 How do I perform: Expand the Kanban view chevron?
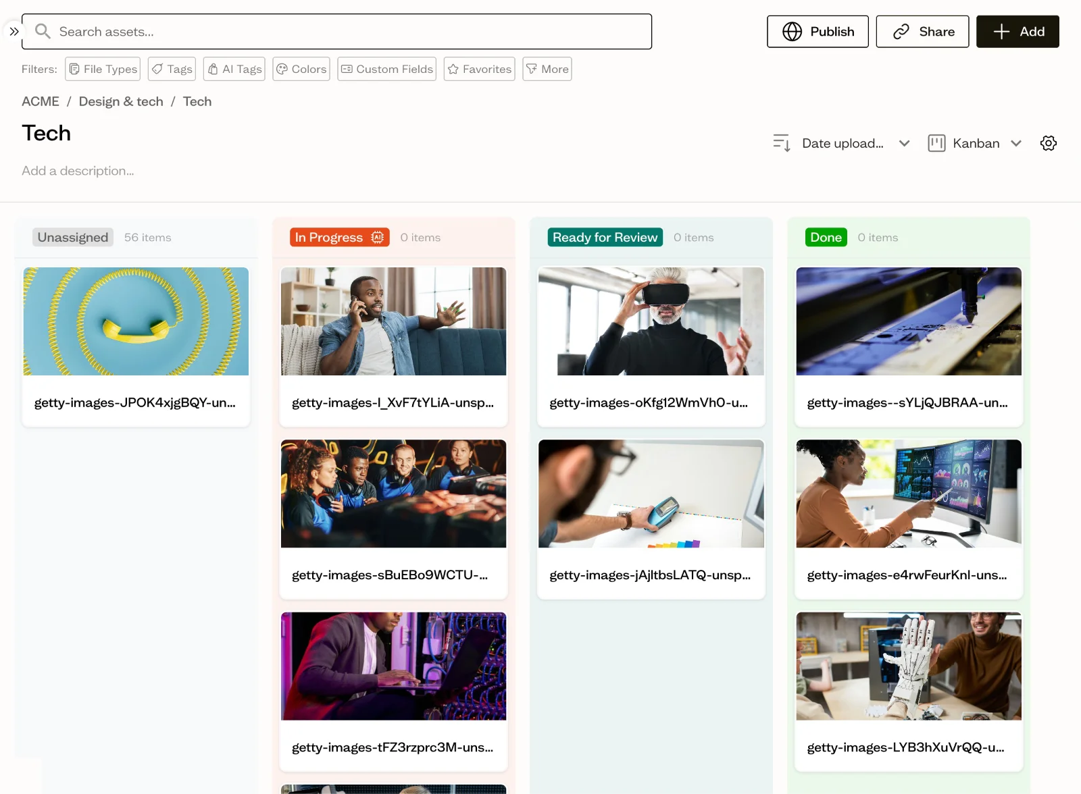[x=1015, y=143]
